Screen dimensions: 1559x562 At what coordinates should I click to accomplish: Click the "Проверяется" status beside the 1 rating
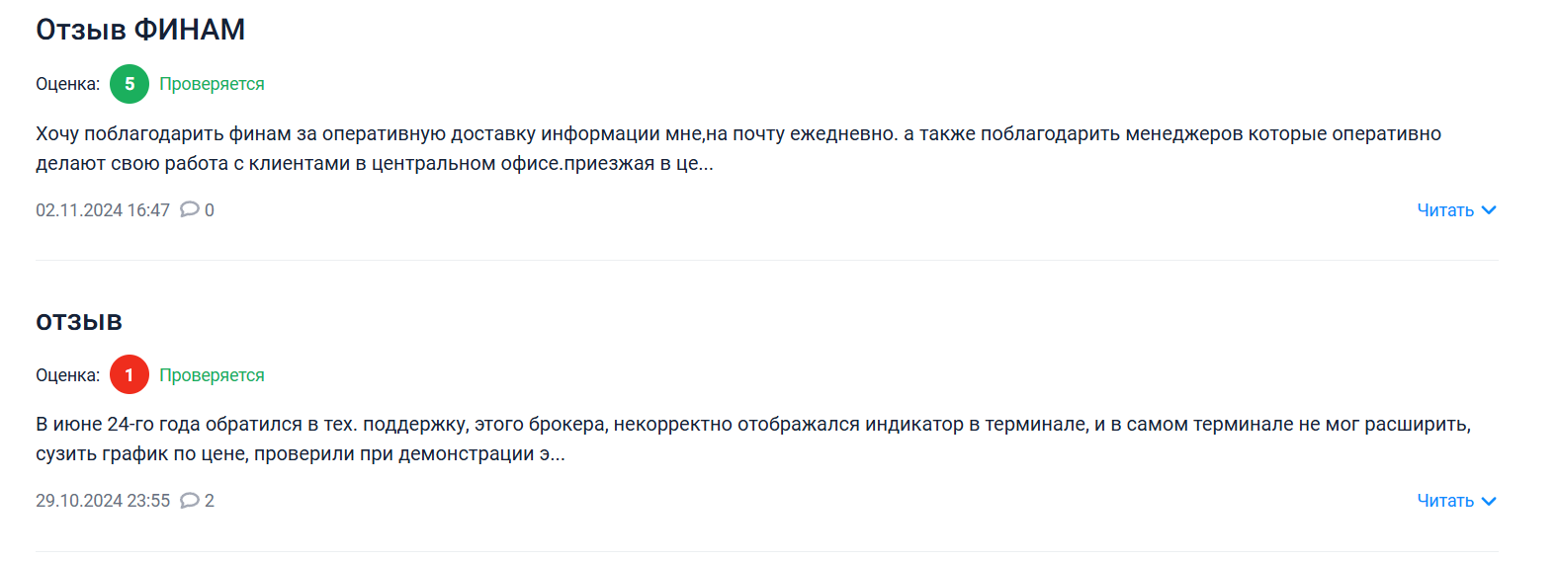tap(212, 375)
